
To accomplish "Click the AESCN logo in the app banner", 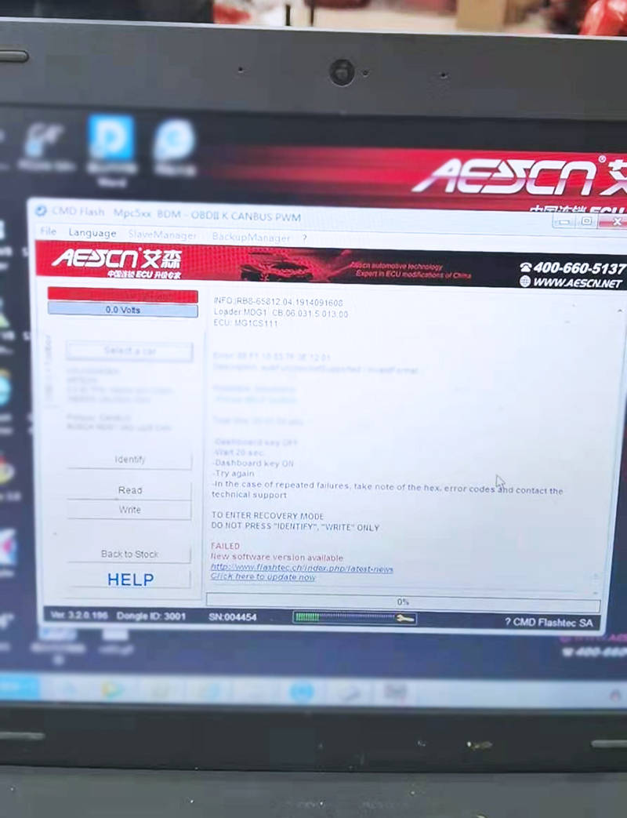I will 116,260.
